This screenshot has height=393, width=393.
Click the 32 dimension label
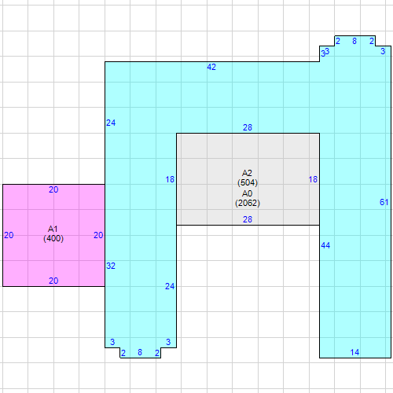coord(111,266)
